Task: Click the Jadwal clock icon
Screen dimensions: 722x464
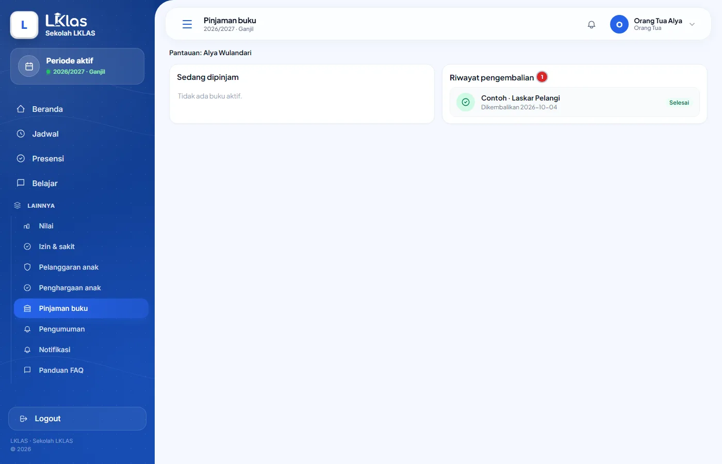Action: (x=21, y=134)
